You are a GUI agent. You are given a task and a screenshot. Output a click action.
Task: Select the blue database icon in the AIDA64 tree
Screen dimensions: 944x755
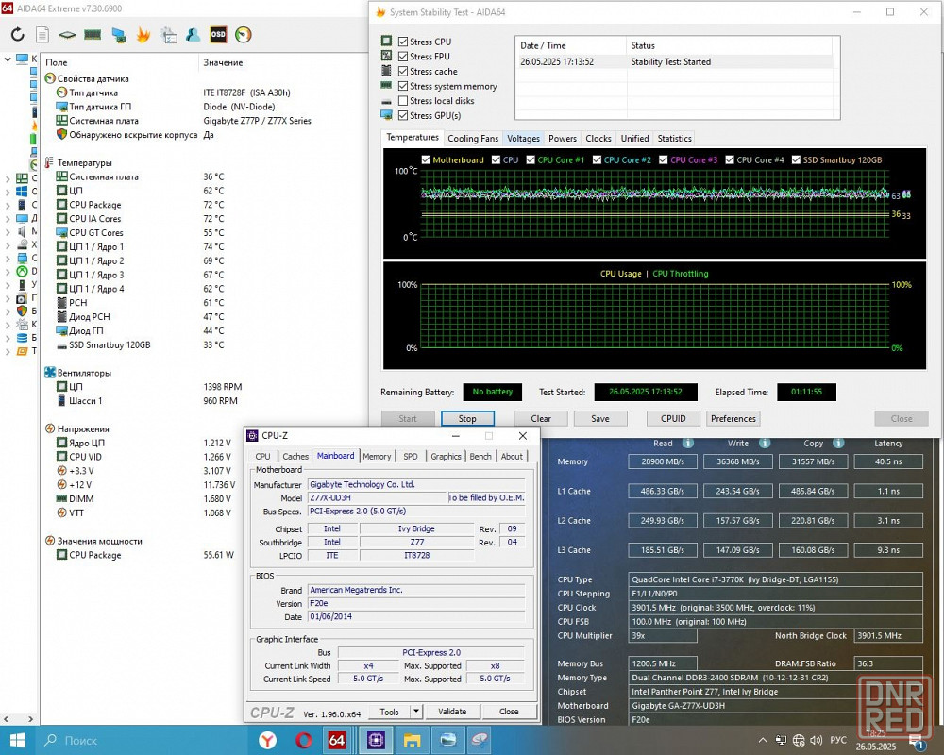tap(22, 338)
